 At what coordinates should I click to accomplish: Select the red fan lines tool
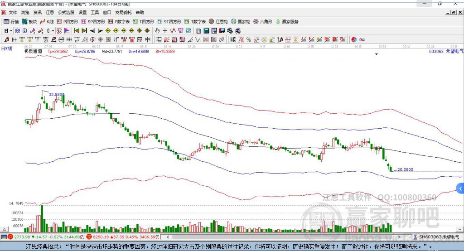tap(167, 39)
